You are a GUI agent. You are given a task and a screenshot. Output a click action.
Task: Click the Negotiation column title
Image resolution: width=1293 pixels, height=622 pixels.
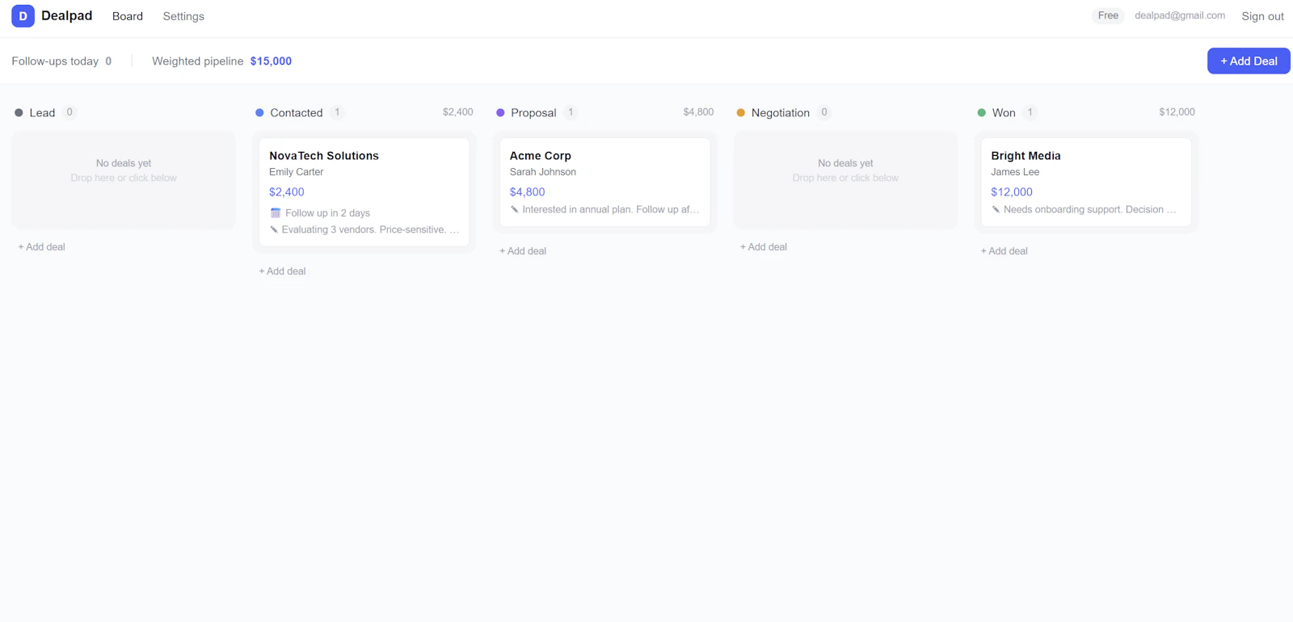(x=781, y=113)
